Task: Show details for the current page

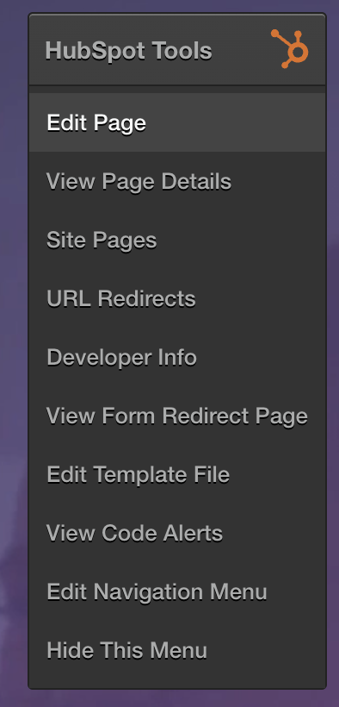Action: (x=177, y=181)
